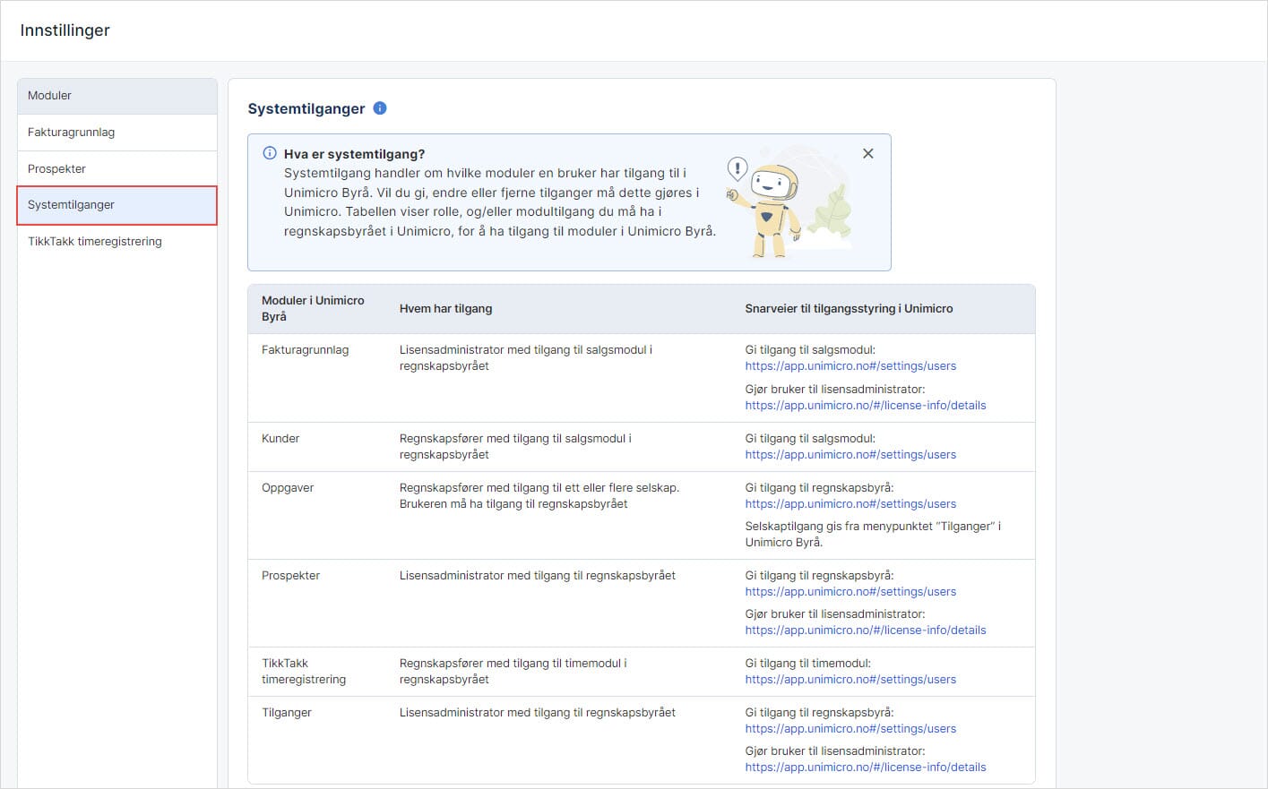
Task: Open the Moduler settings section
Action: click(x=117, y=96)
